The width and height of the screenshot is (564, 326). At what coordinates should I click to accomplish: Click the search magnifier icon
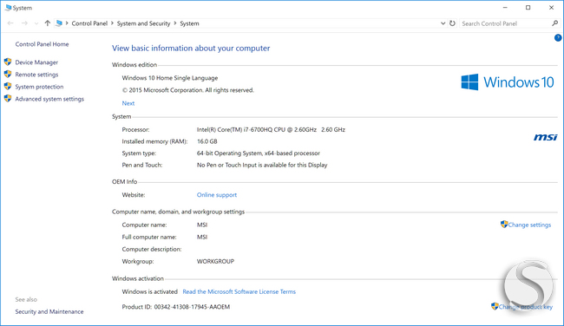(555, 23)
